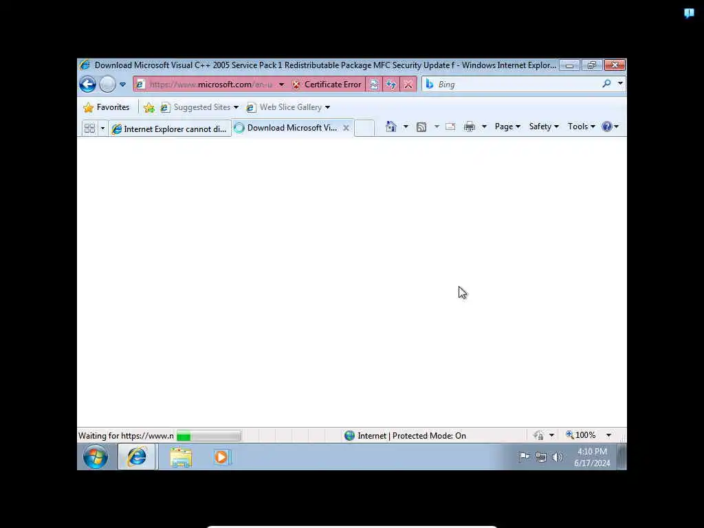Open the Safety menu
Viewport: 704px width, 528px height.
[544, 126]
